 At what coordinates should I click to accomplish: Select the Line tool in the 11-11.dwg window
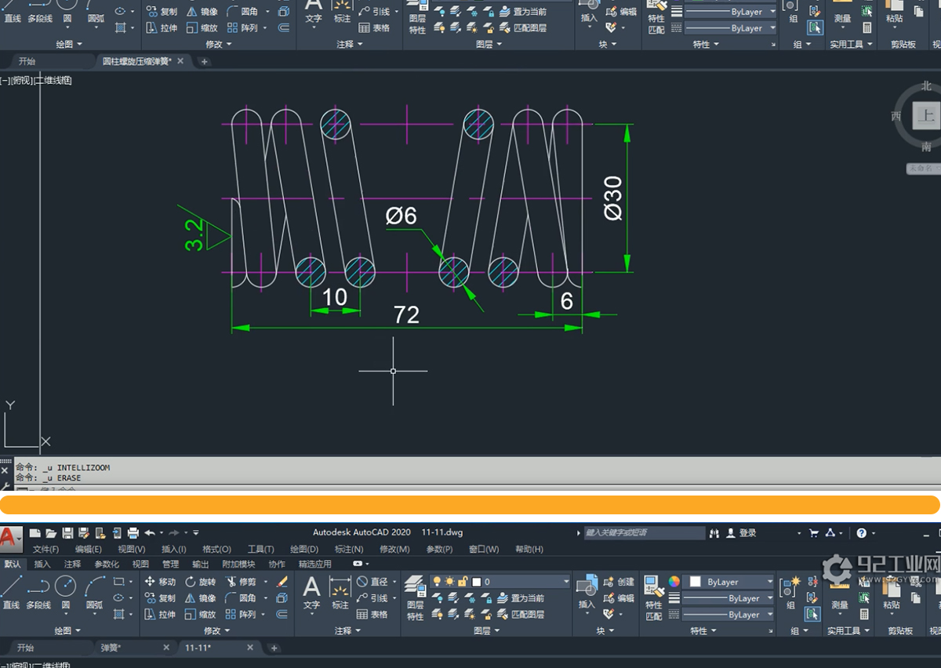point(11,590)
